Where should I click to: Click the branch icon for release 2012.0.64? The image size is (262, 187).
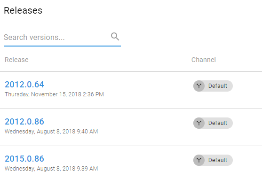(199, 86)
